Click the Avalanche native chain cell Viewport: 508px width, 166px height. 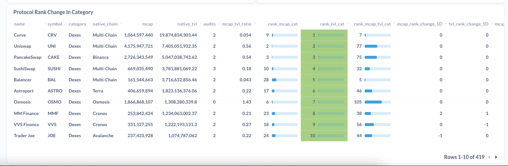[x=103, y=136]
